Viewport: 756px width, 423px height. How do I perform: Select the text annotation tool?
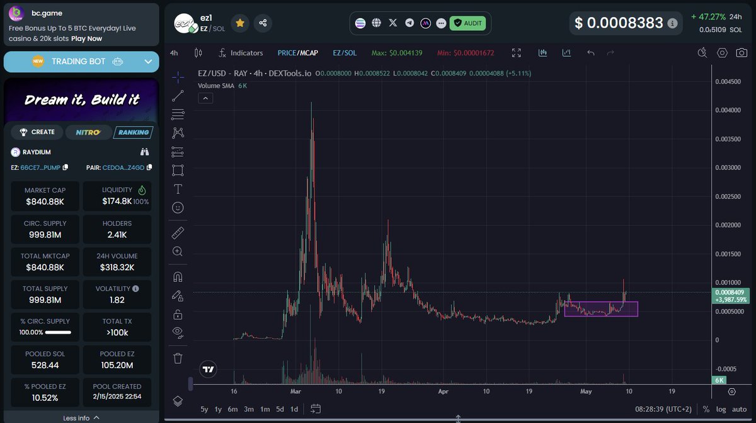(178, 189)
